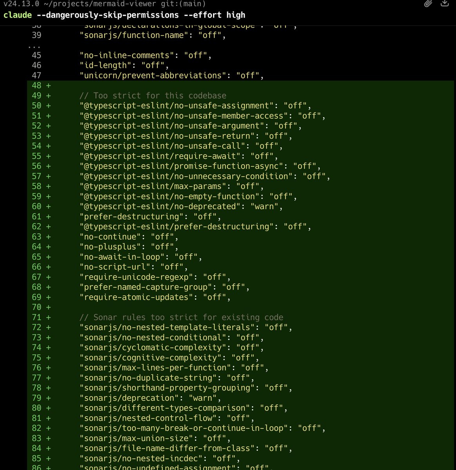This screenshot has width=456, height=470.
Task: Select the "sonarjs/function-name" line
Action: click(154, 35)
